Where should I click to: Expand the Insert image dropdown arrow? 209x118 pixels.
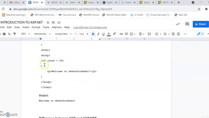click(135, 34)
